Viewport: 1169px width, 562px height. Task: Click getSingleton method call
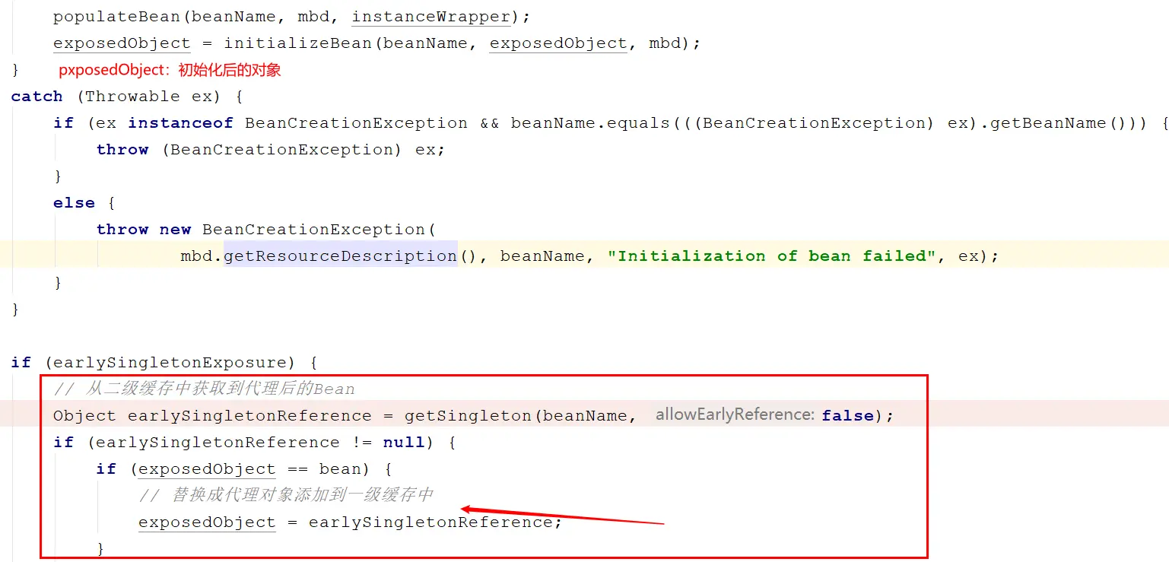point(468,416)
